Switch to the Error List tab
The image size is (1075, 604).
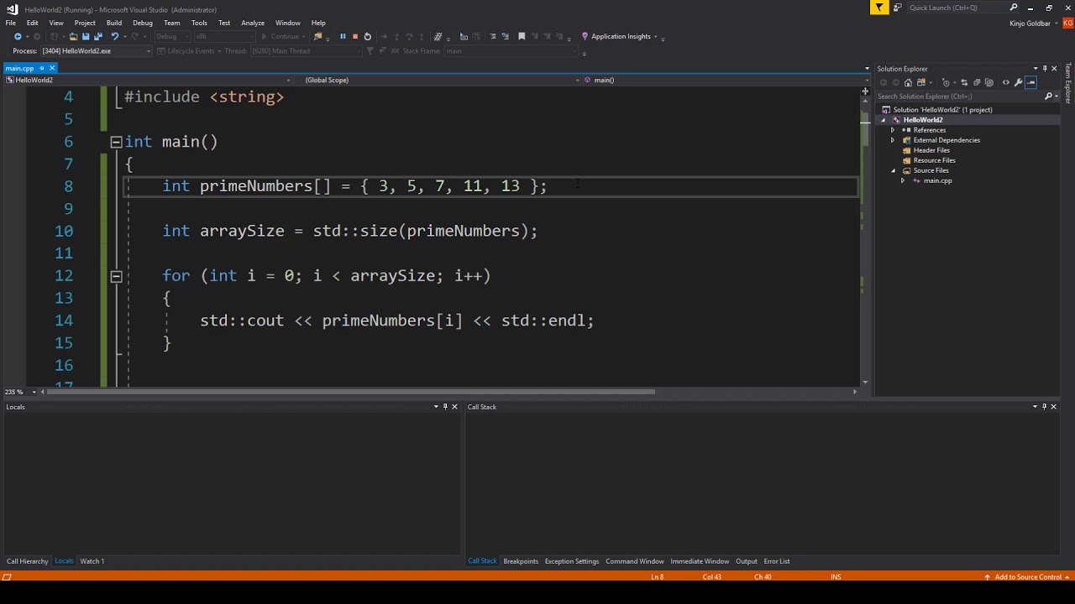[x=777, y=561]
